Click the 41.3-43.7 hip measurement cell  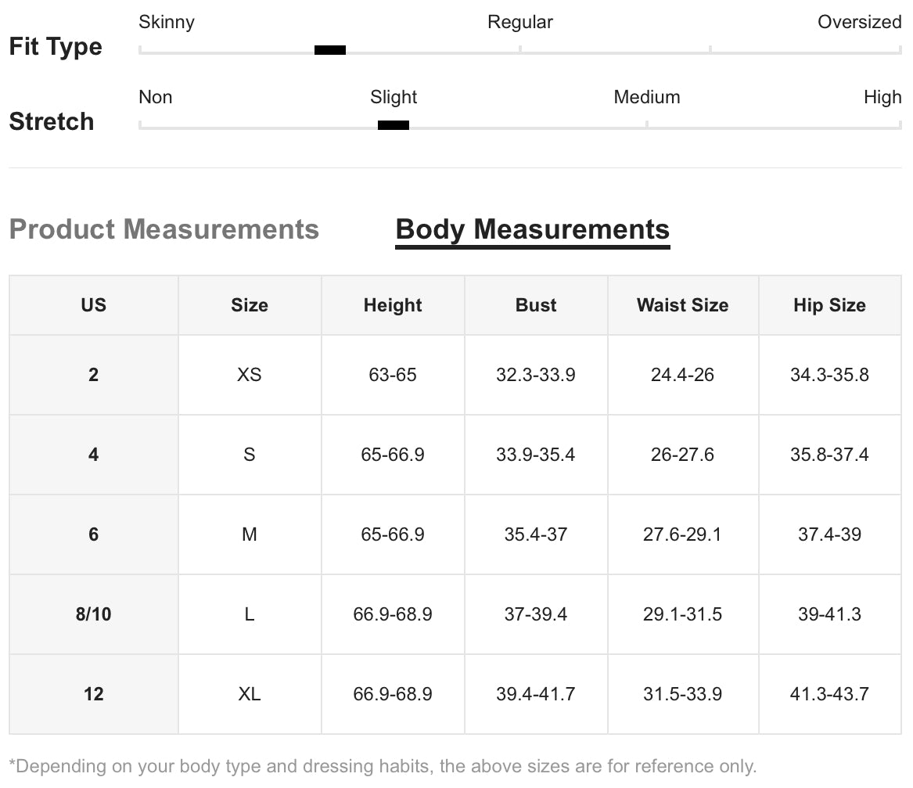pyautogui.click(x=829, y=694)
